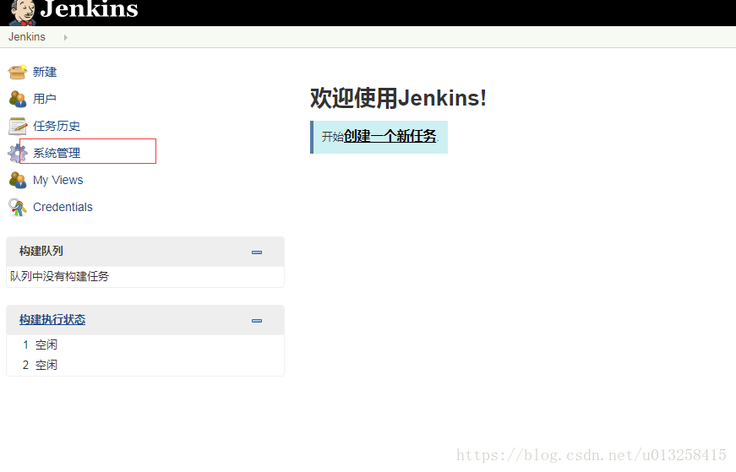Open the 用户 link
736x472 pixels.
click(45, 99)
